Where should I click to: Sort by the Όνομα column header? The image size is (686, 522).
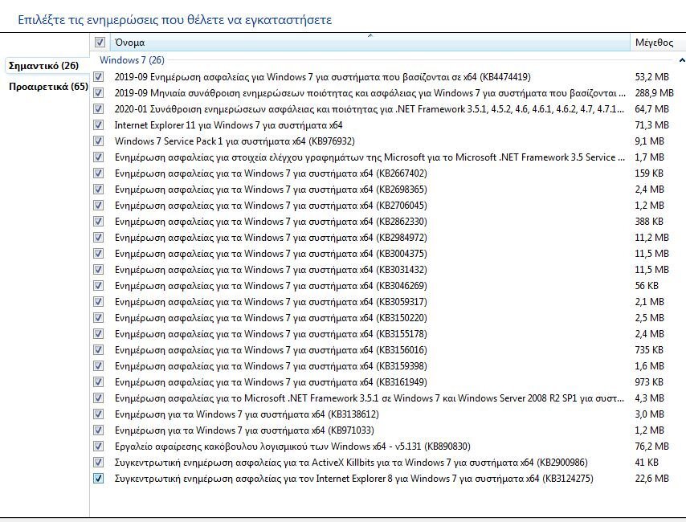370,43
